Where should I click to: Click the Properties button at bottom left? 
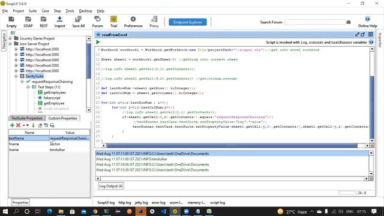click(20, 203)
